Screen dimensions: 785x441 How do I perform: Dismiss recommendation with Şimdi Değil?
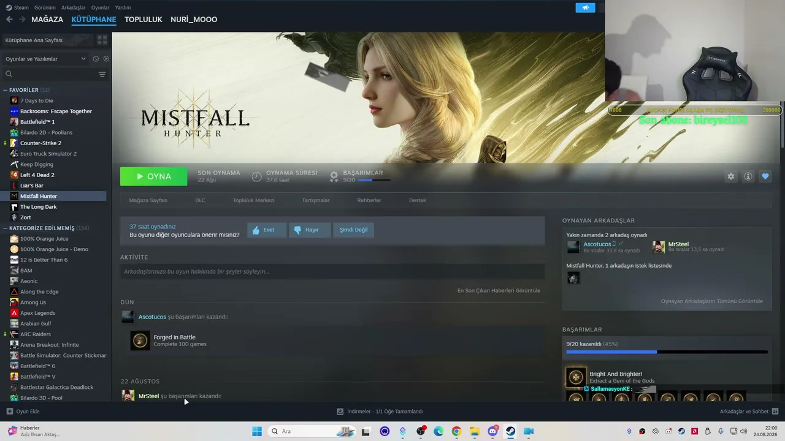354,230
